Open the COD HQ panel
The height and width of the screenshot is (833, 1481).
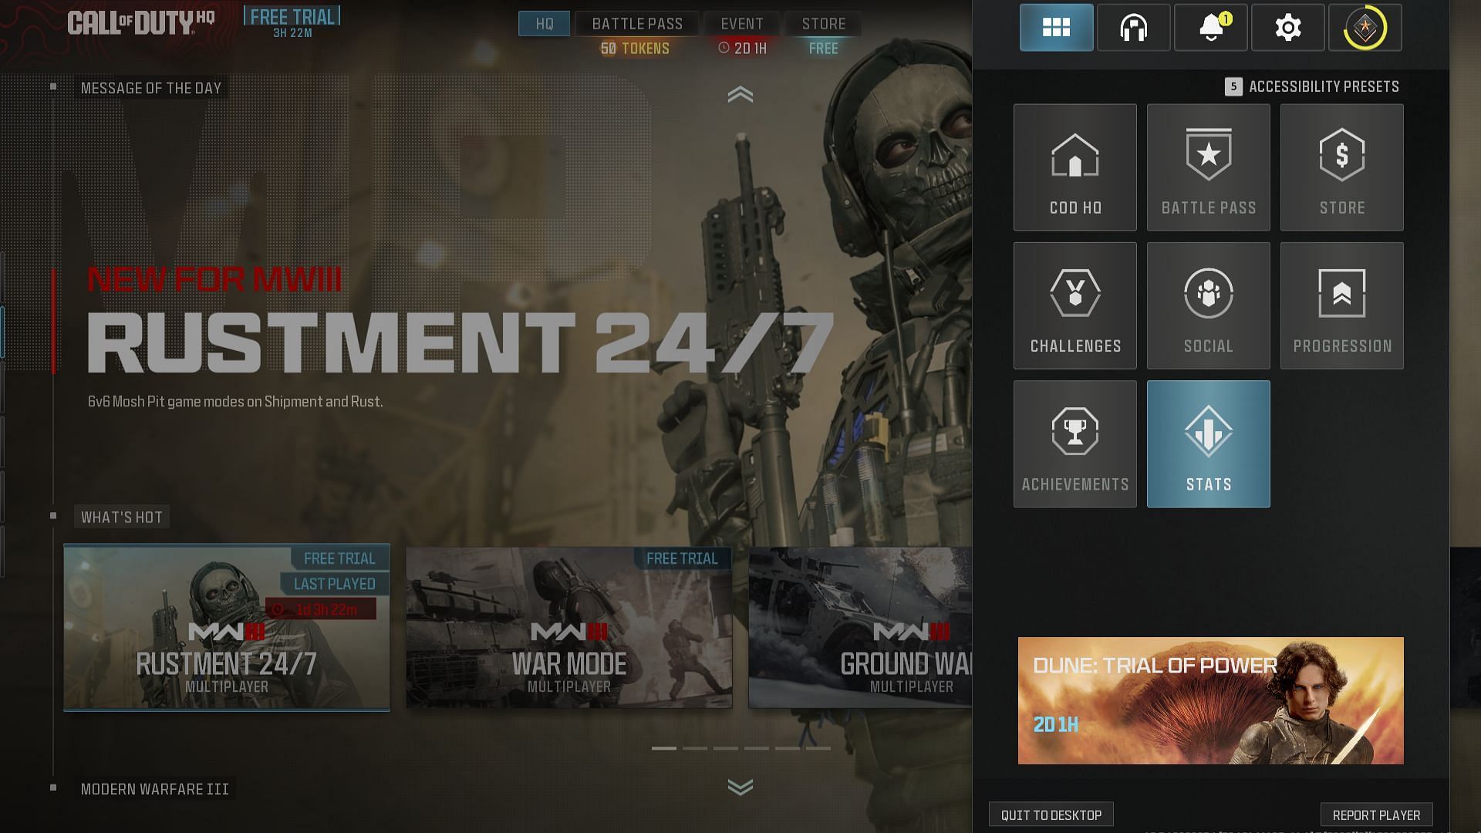[1074, 166]
